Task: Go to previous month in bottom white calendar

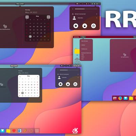Action: (x=20, y=77)
